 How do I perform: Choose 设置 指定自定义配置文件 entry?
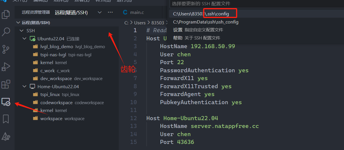pos(256,30)
